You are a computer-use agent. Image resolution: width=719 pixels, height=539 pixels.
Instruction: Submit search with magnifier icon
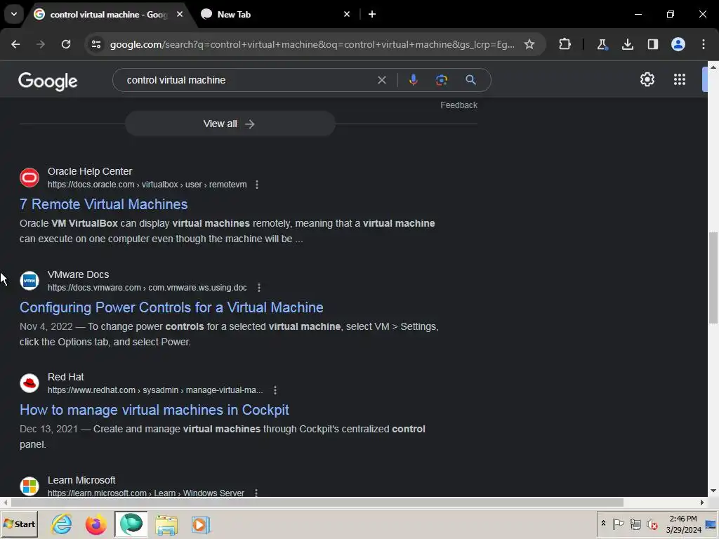pyautogui.click(x=470, y=80)
